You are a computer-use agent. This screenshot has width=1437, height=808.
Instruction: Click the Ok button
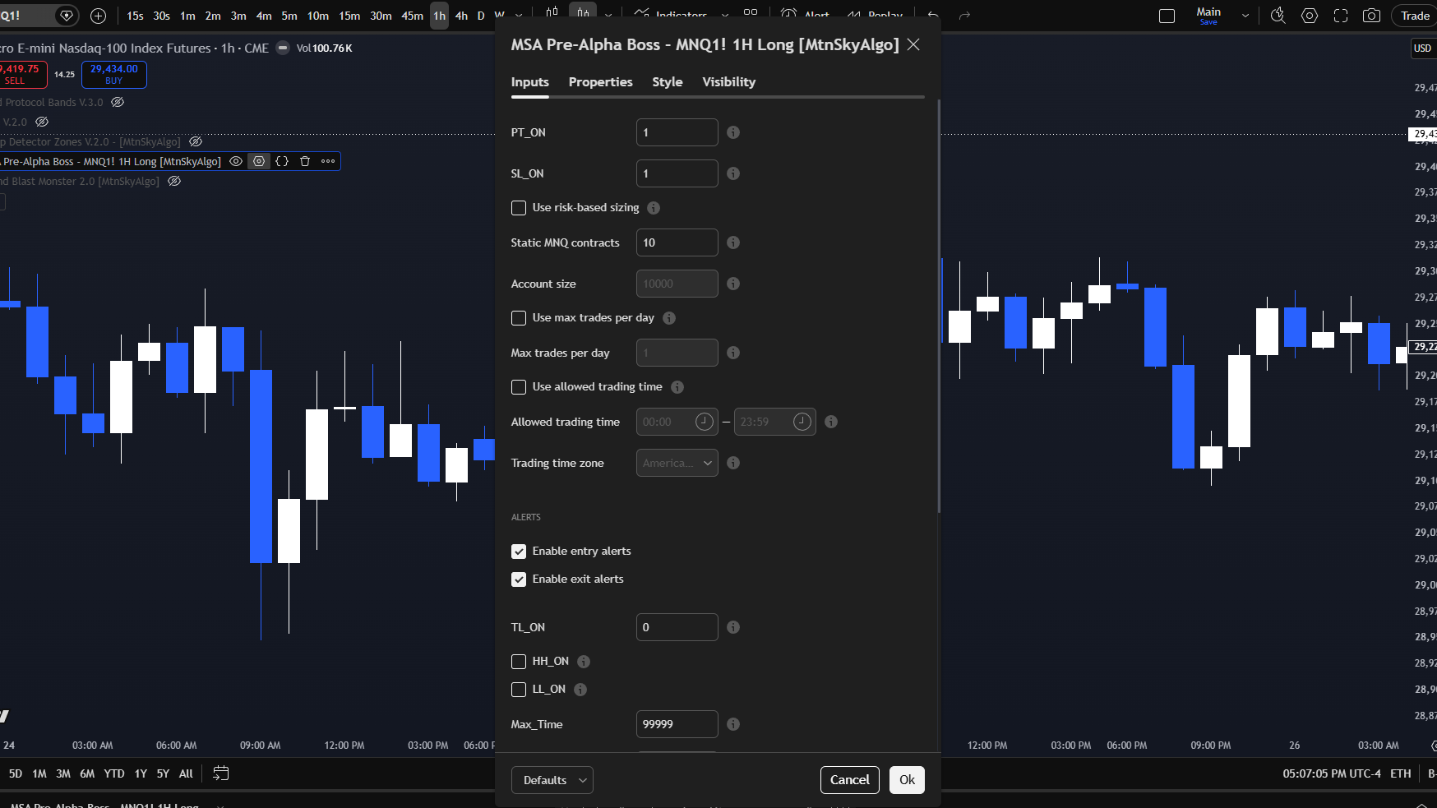907,780
